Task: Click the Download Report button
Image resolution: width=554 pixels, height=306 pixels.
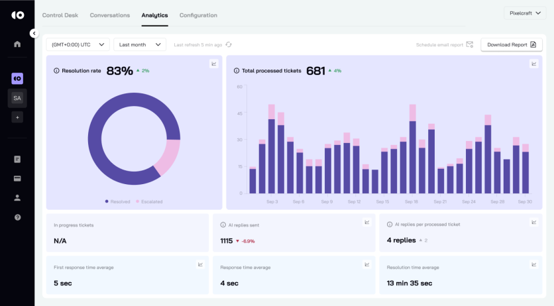Action: coord(512,44)
